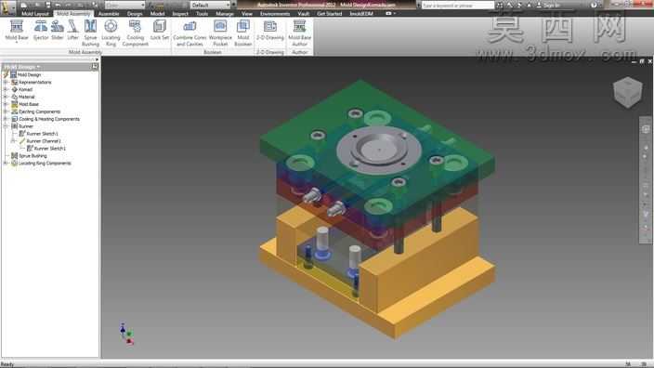
Task: Select the Representations tree item
Action: point(34,82)
